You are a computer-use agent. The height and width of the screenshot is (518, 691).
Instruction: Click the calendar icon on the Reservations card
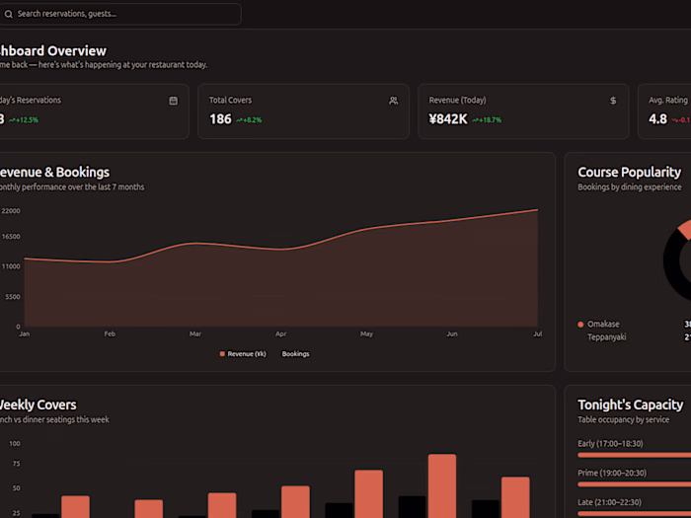(x=173, y=101)
